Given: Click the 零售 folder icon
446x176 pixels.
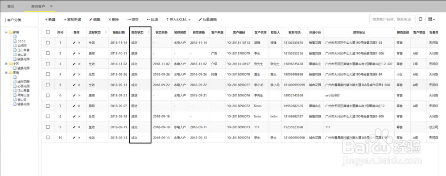Looking at the screenshot, I should tap(10, 73).
